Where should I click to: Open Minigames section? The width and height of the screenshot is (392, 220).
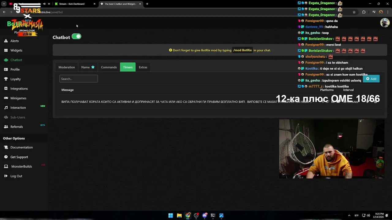[x=18, y=98]
